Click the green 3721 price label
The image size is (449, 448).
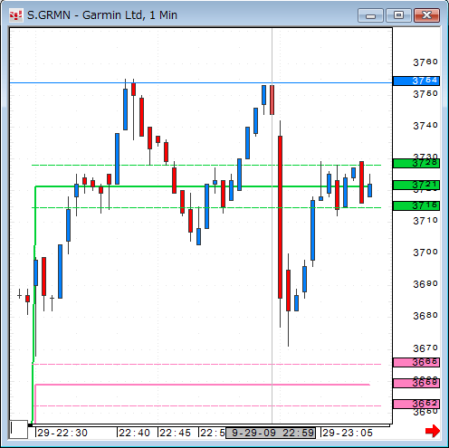coord(416,185)
